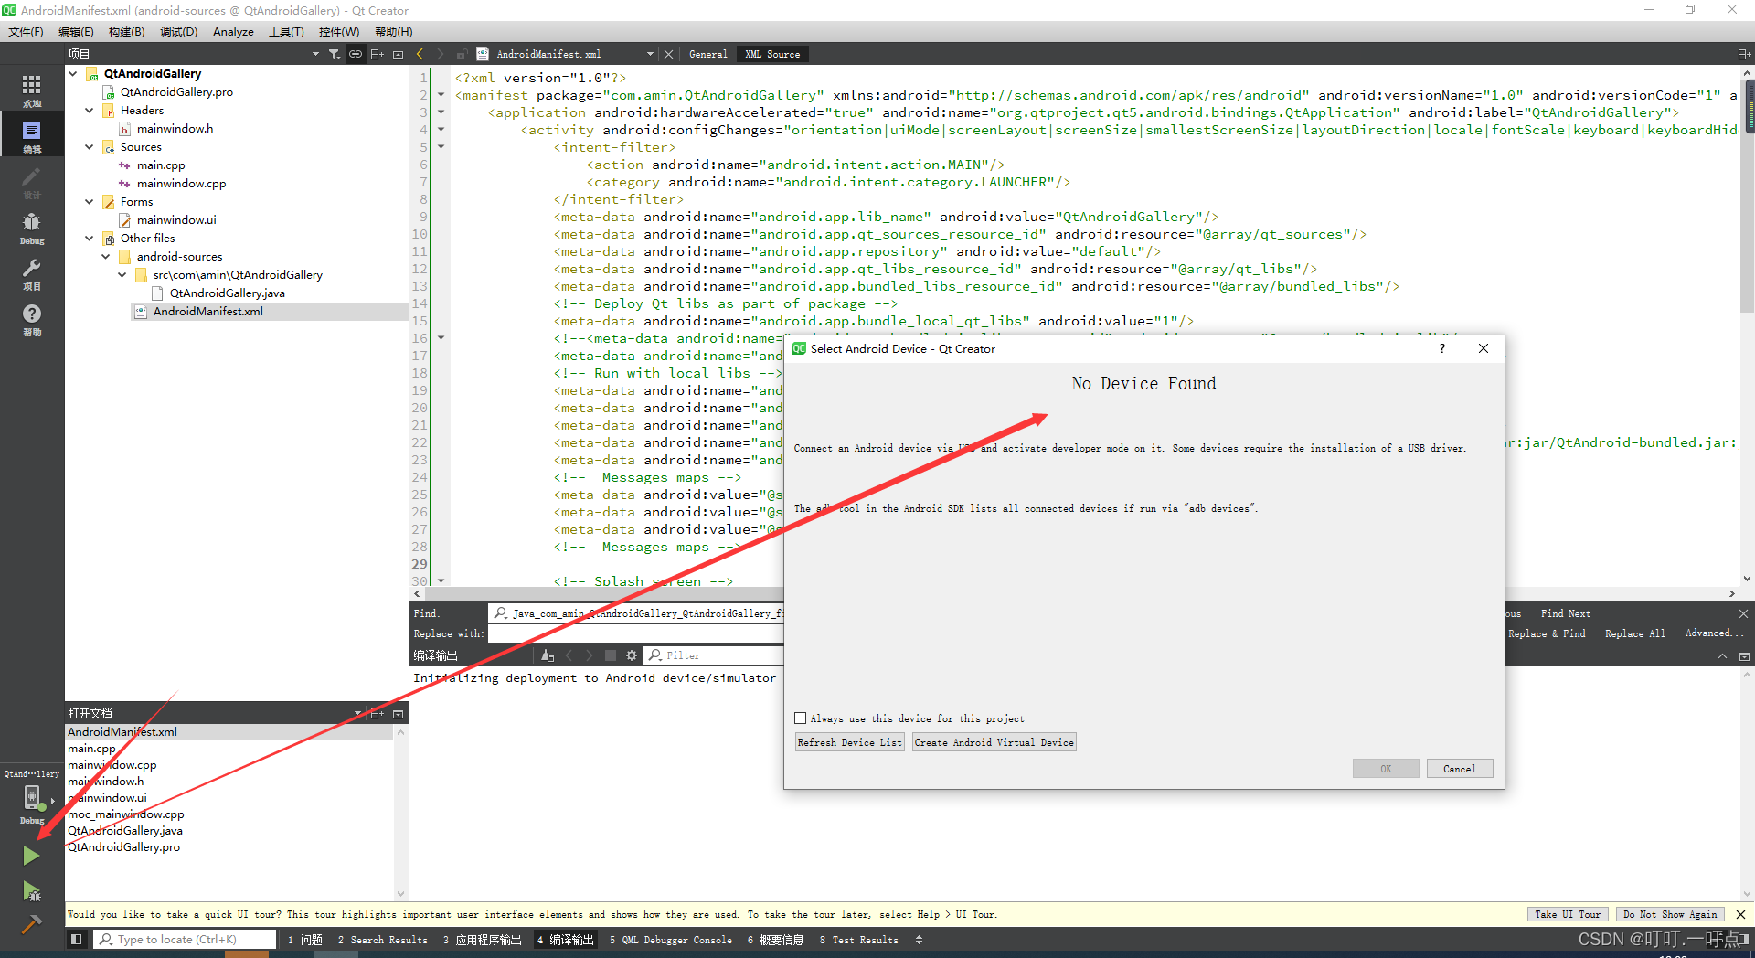Viewport: 1755px width, 958px height.
Task: Split the editor with top-right split icon
Action: pos(1744,54)
